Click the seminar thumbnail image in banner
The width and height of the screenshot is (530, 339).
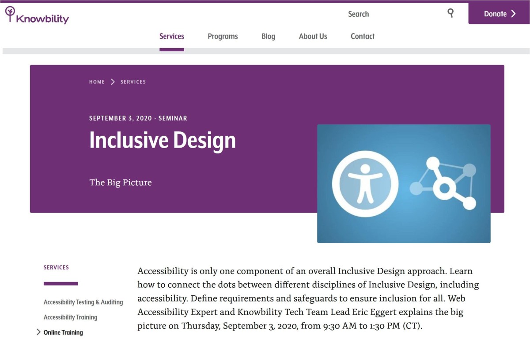click(404, 183)
